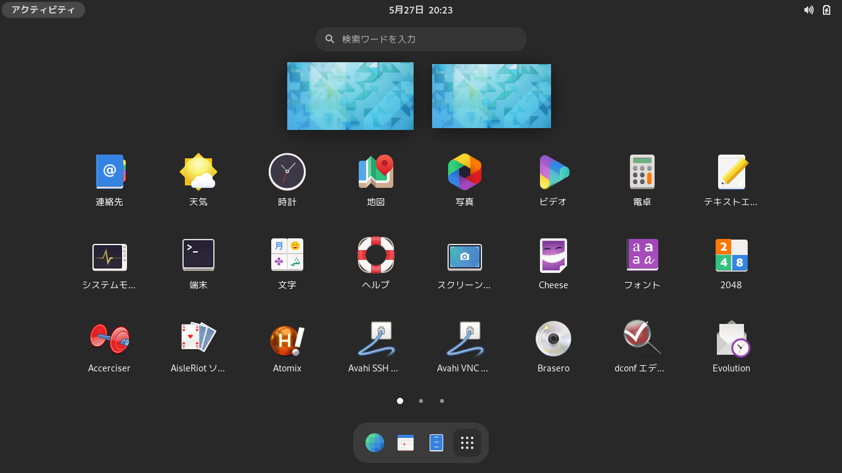Image resolution: width=842 pixels, height=473 pixels.
Task: Go to the third app page dot
Action: [x=442, y=401]
